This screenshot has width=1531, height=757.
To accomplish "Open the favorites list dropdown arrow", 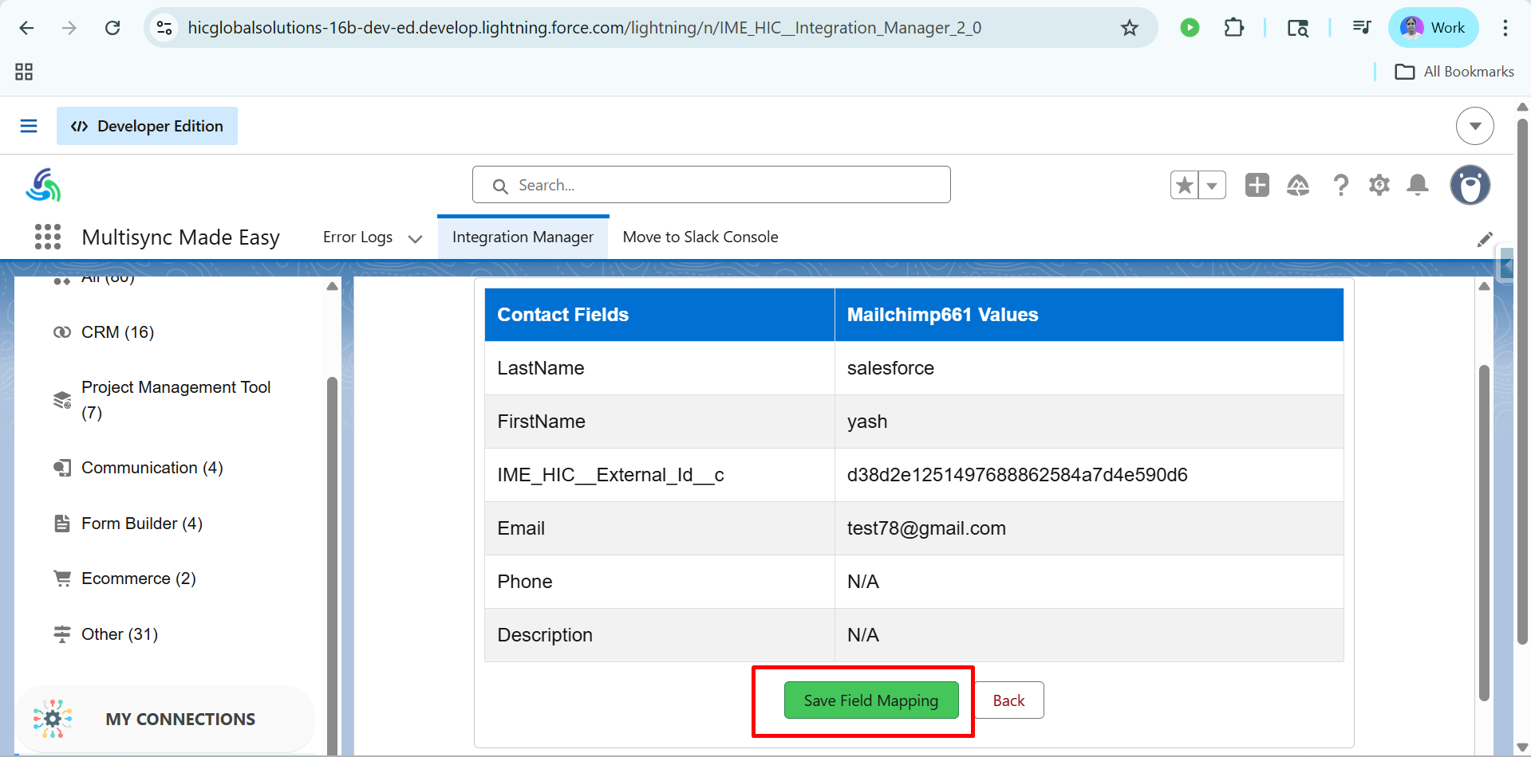I will [x=1212, y=186].
